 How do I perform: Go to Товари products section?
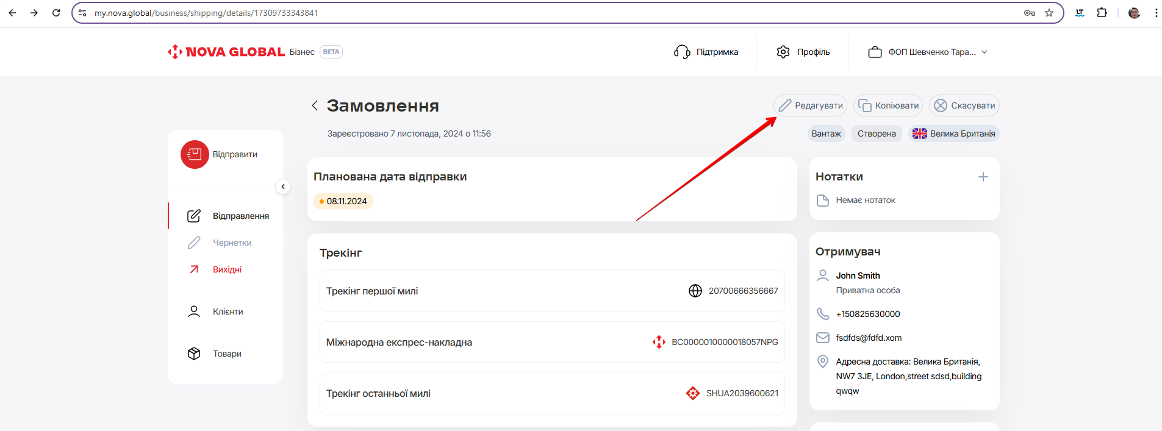(x=227, y=354)
